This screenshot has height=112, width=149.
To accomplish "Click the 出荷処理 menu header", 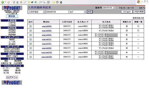I will click(12, 28).
